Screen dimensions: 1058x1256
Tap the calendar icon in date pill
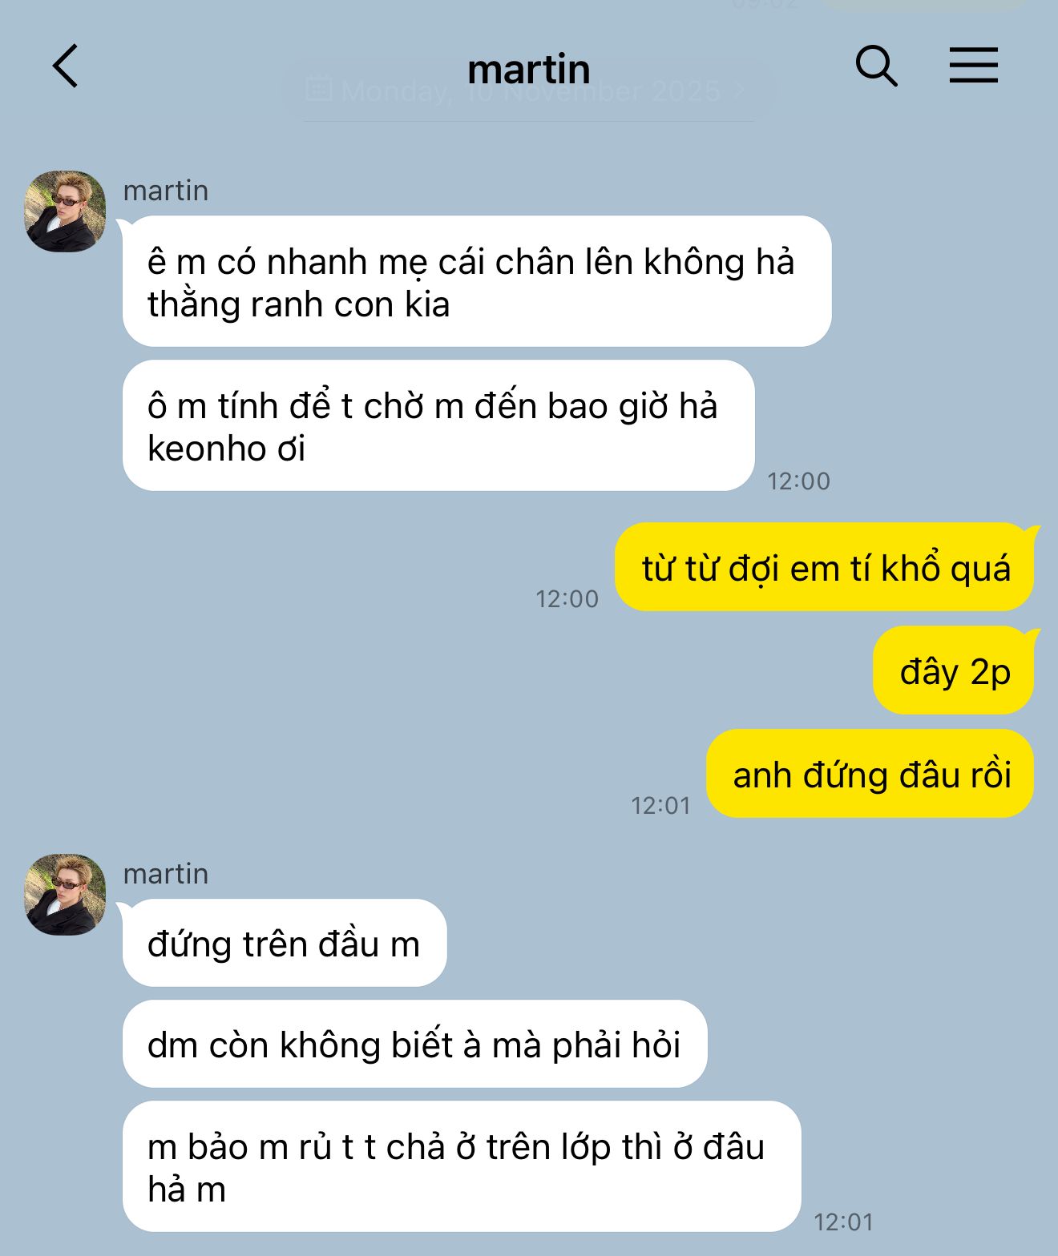coord(319,91)
